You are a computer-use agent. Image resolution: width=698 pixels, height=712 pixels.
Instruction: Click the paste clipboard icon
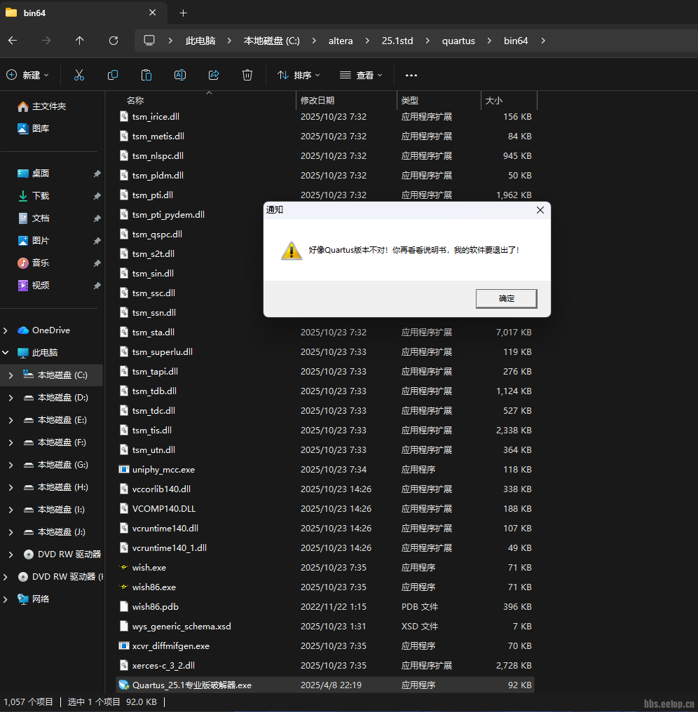pyautogui.click(x=146, y=75)
